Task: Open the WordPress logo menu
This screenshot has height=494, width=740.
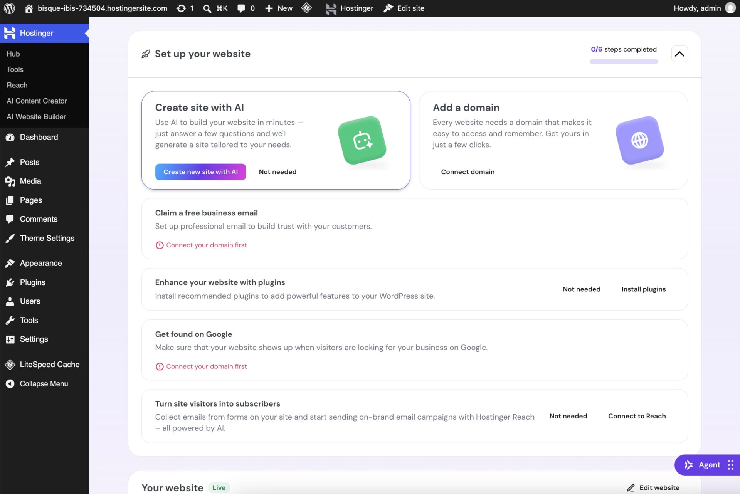Action: 9,8
